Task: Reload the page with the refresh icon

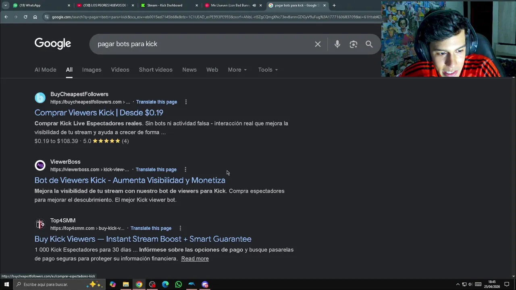Action: click(25, 17)
